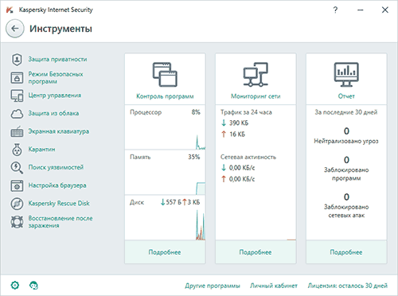Start Поиск уязвимостей link

pyautogui.click(x=56, y=167)
